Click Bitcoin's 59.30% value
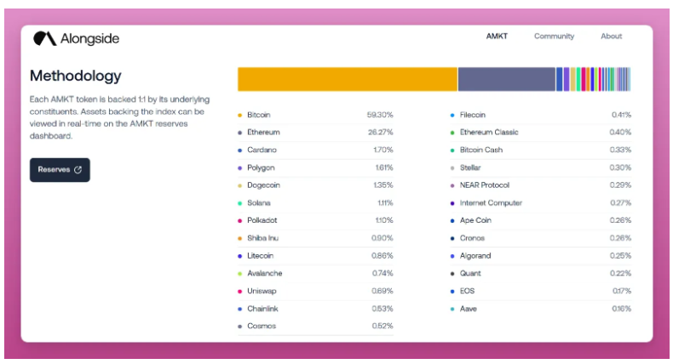 pyautogui.click(x=380, y=115)
